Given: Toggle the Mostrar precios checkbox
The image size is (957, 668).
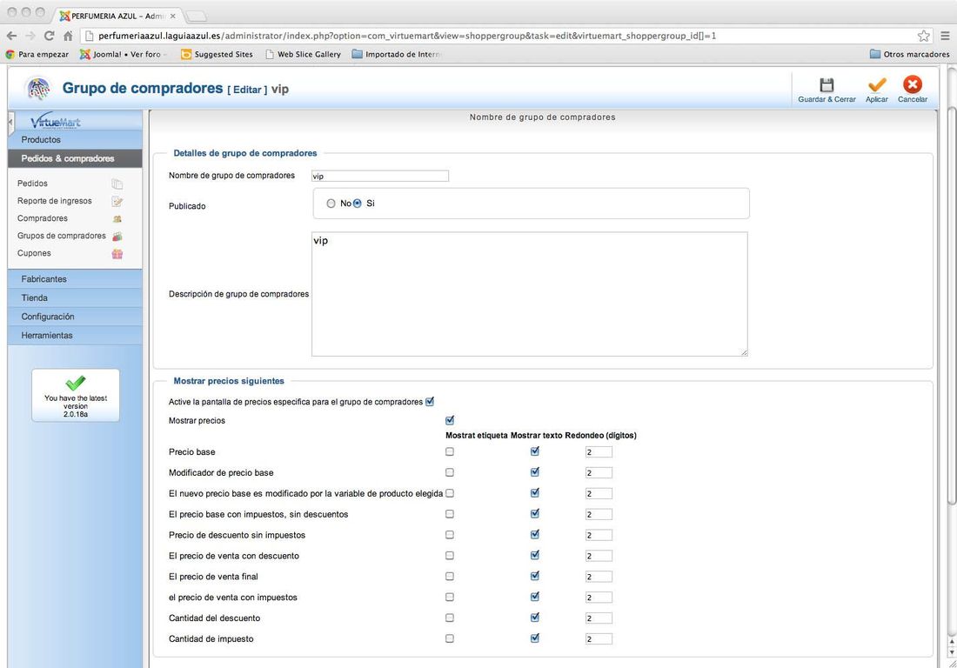Looking at the screenshot, I should pyautogui.click(x=450, y=420).
